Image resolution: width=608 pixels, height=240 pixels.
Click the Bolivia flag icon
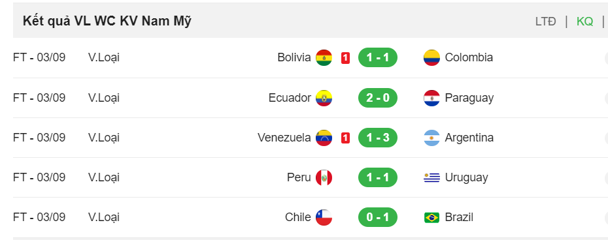324,57
